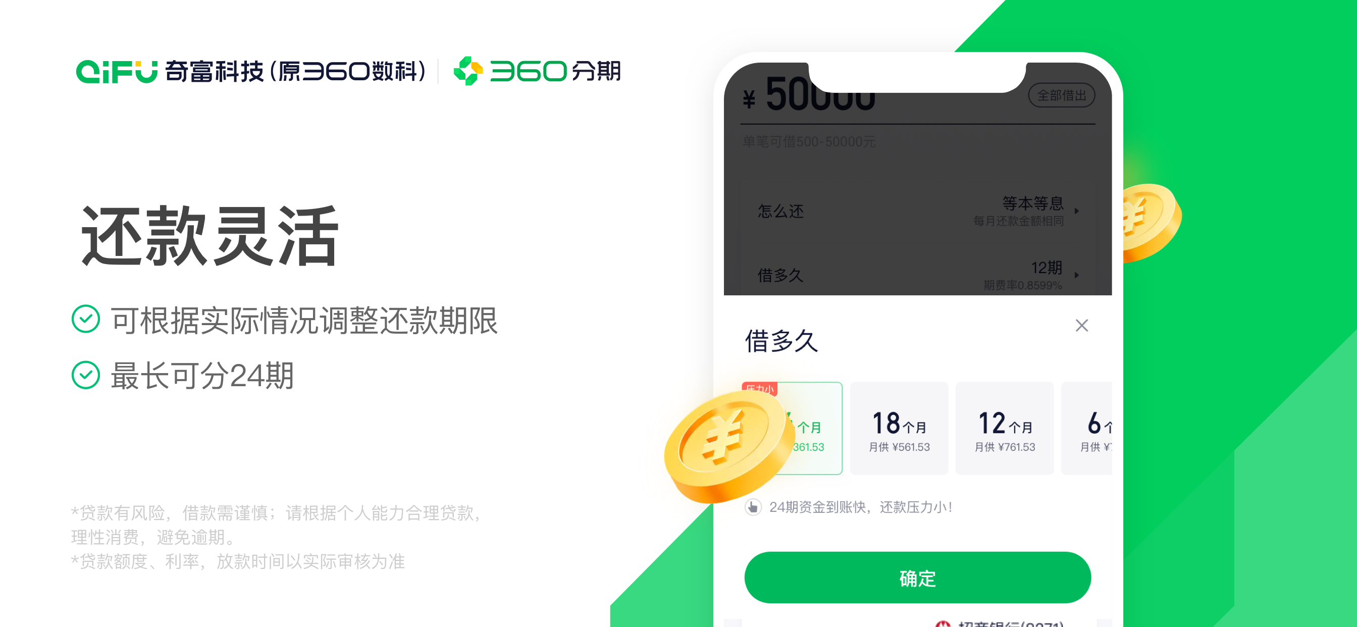The height and width of the screenshot is (627, 1357).
Task: Click the green check icon beside 可根据实际情况
Action: coord(85,319)
